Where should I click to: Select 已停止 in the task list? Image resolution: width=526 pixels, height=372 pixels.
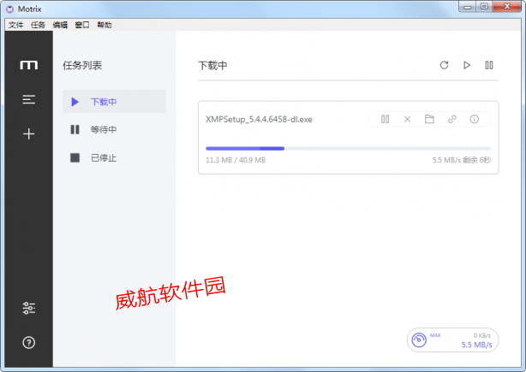click(114, 157)
